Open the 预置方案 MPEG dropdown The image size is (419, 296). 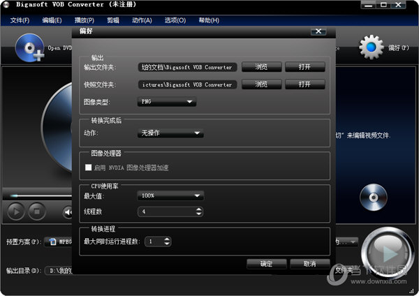pos(58,242)
